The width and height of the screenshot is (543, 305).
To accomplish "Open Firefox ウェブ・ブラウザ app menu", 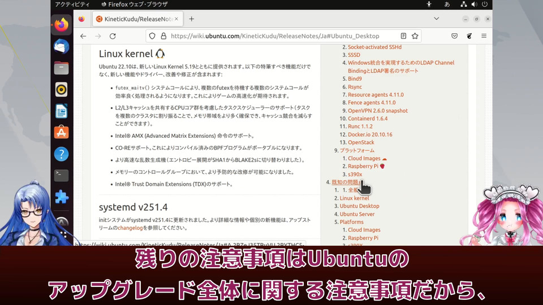I will point(134,4).
